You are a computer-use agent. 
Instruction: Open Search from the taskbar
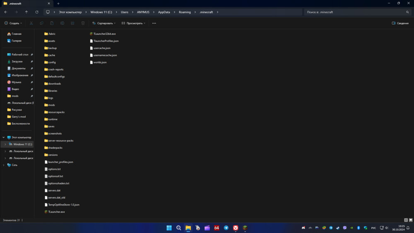point(179,228)
